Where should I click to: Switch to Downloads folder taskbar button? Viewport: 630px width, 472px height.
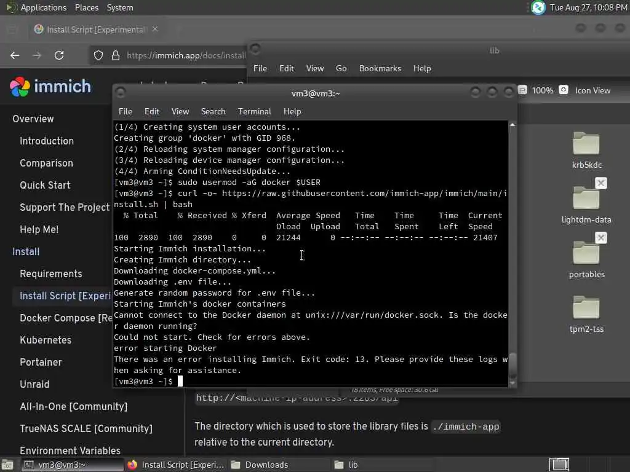pyautogui.click(x=279, y=465)
